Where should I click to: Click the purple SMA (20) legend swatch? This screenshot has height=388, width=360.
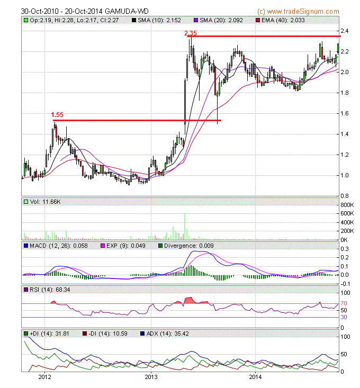click(x=196, y=20)
